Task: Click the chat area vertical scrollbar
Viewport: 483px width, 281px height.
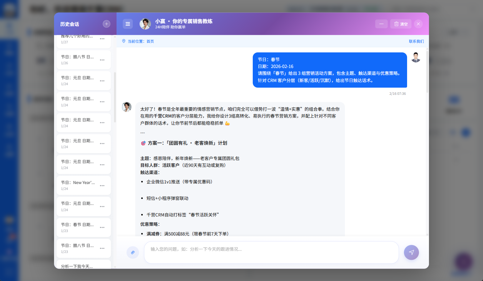Action: point(427,72)
